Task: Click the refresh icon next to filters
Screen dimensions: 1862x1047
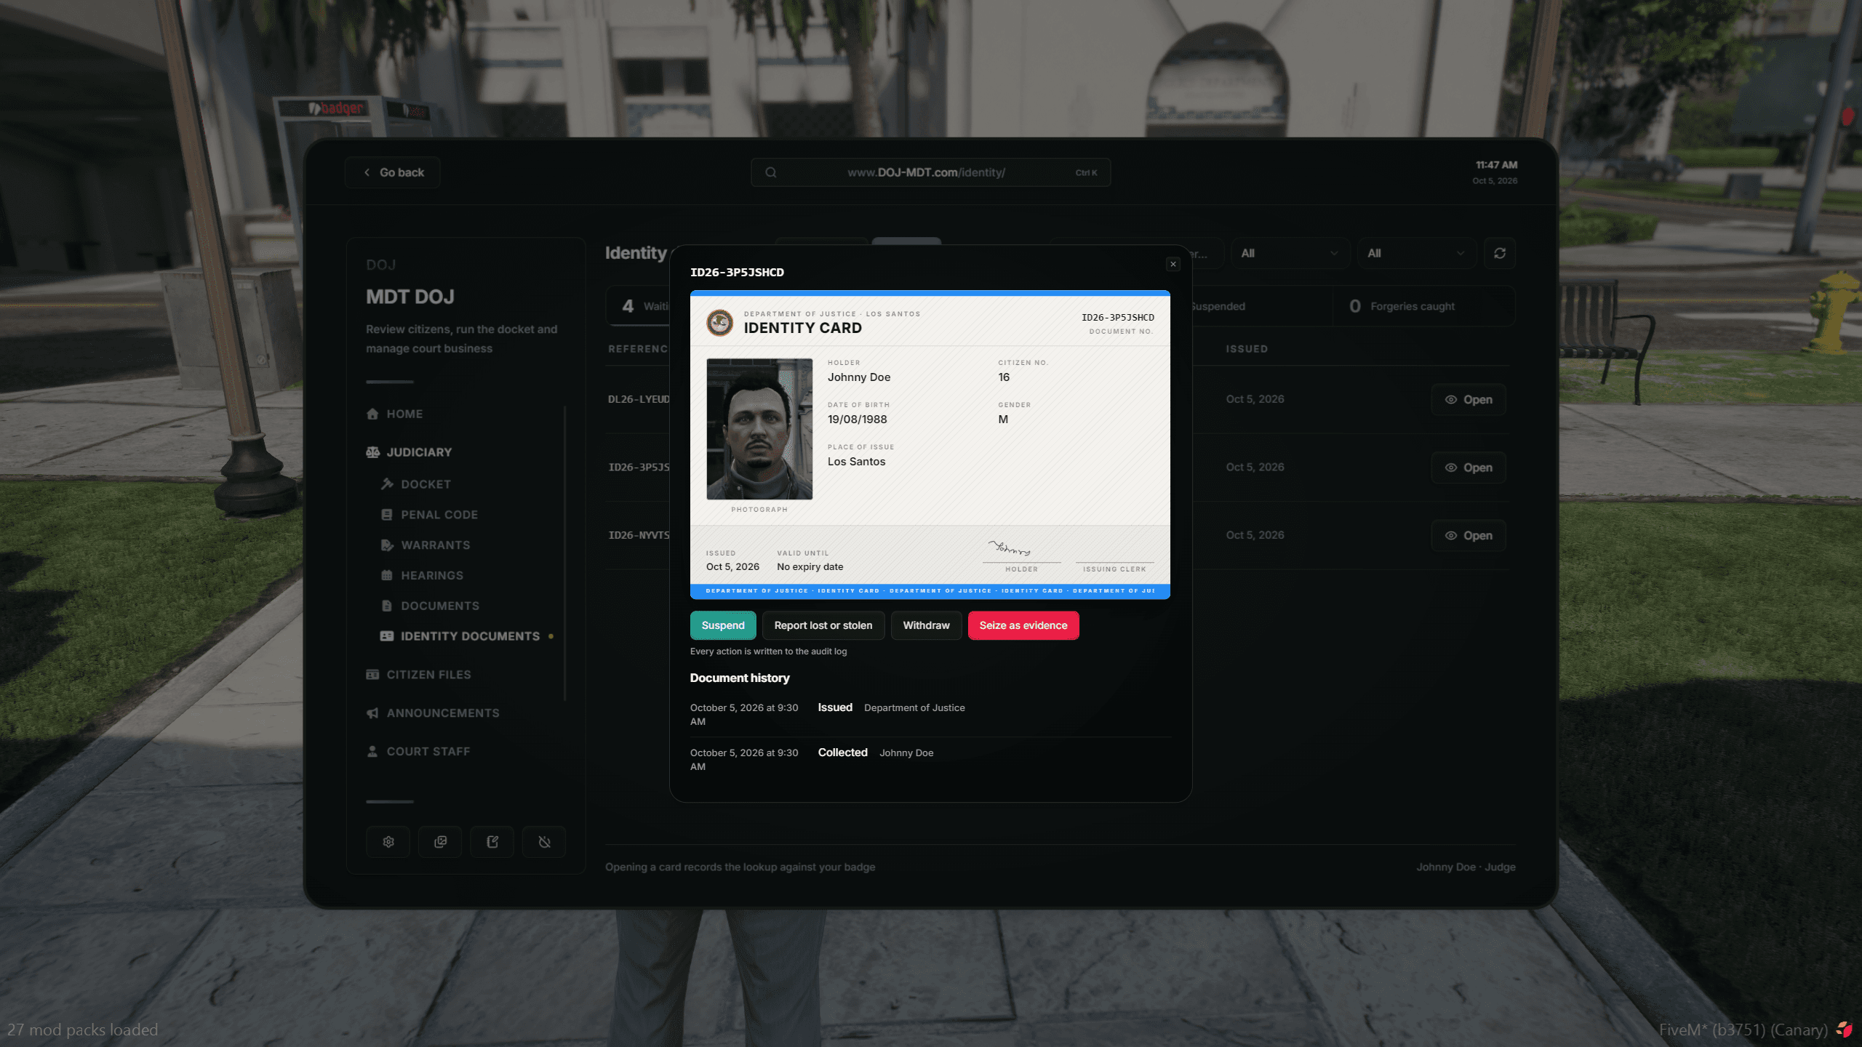Action: coord(1500,253)
